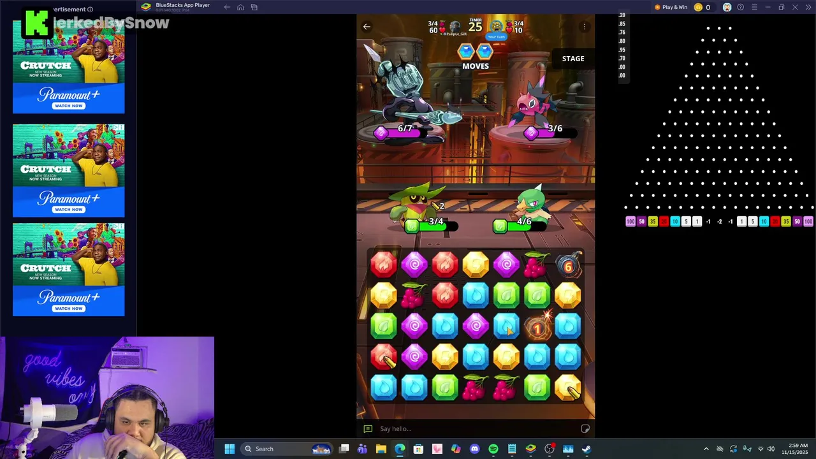
Task: Click the Advertisement info icon
Action: click(90, 10)
